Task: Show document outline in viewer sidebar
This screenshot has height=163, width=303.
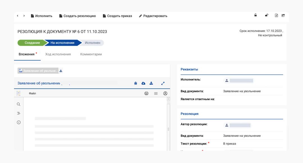Action: [x=19, y=113]
